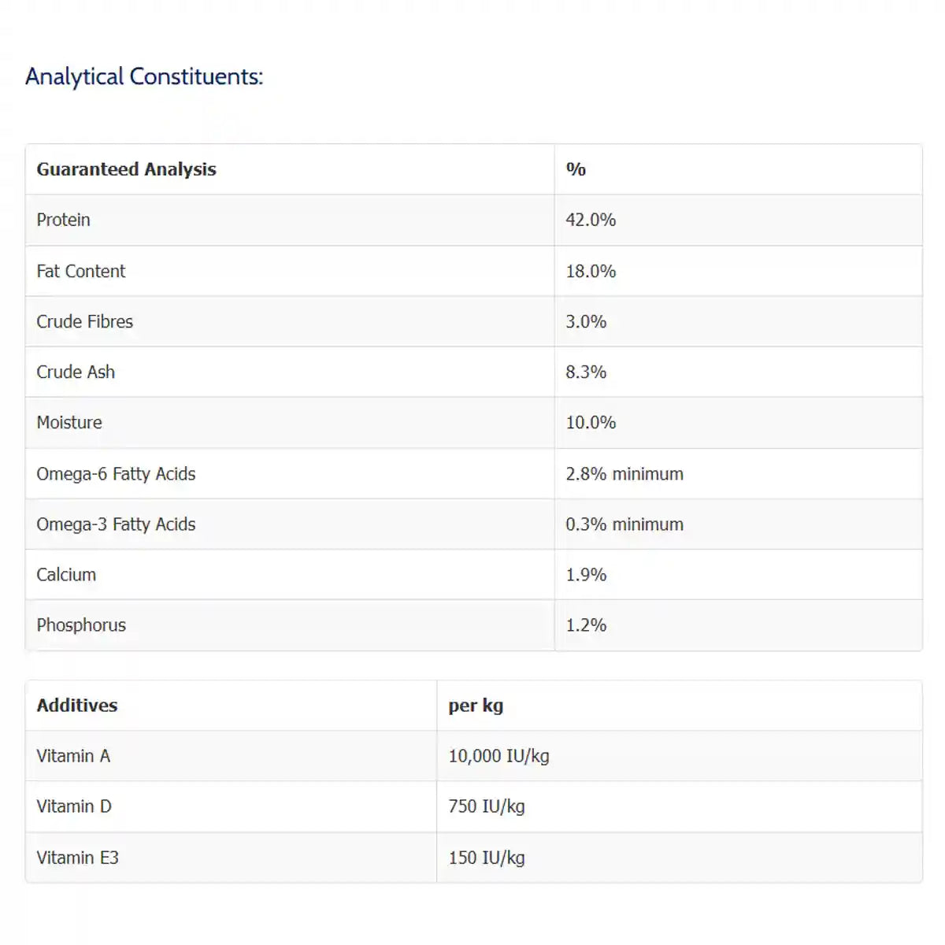The image size is (945, 945).
Task: Click the Moisture row label
Action: [x=69, y=422]
